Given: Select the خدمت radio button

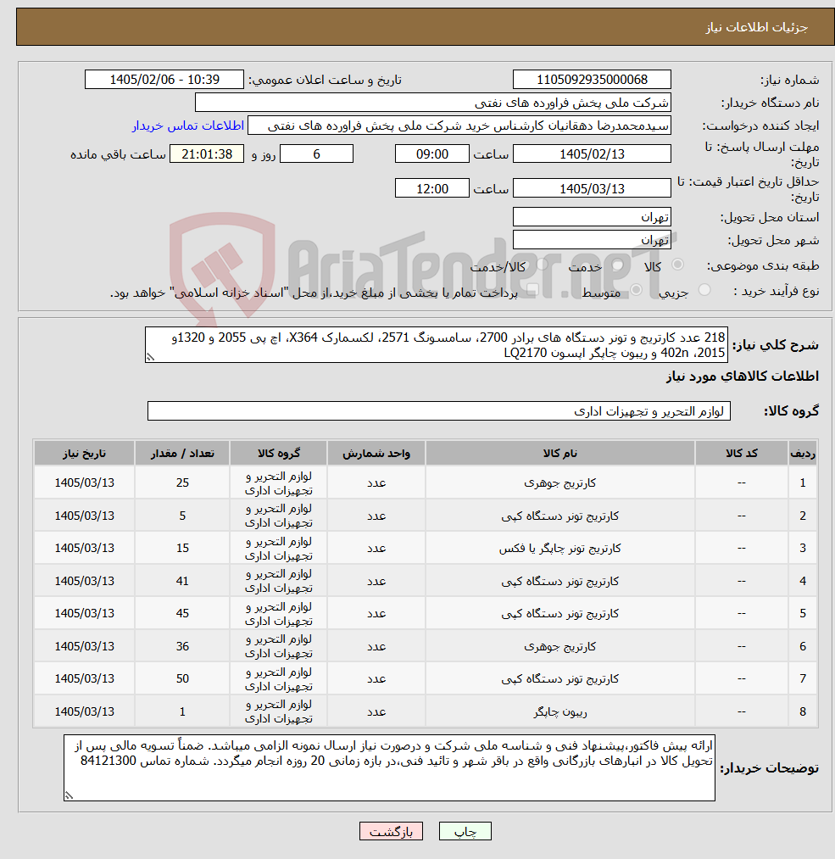Looking at the screenshot, I should (618, 265).
